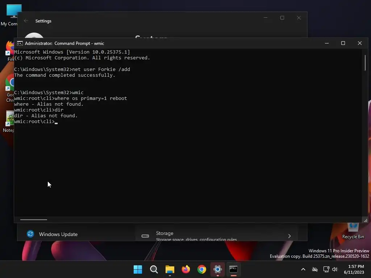This screenshot has width=371, height=278.
Task: Click Command Prompt window resize grip
Action: [x=365, y=220]
